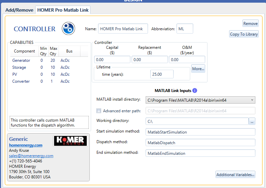266x188 pixels.
Task: Click the Remove button
Action: point(250,23)
